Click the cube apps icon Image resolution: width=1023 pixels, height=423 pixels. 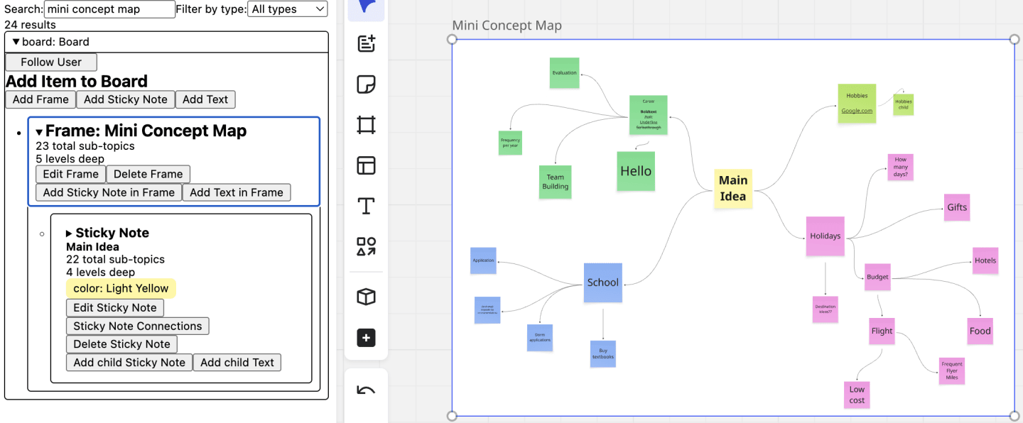click(366, 297)
